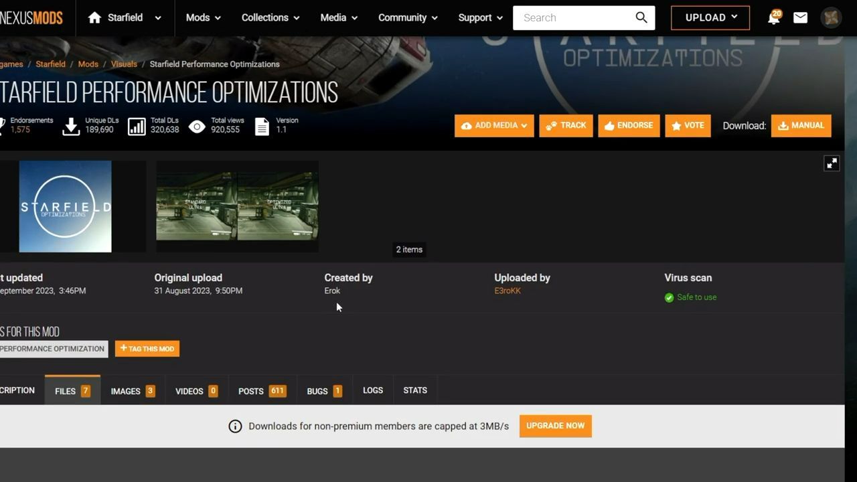The height and width of the screenshot is (482, 857).
Task: Go to Visuals breadcrumb link
Action: tap(124, 64)
